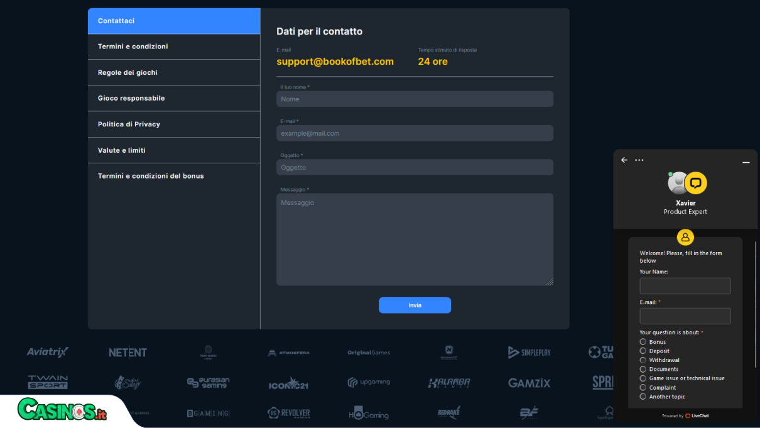This screenshot has width=760, height=428.
Task: Click the Powered by LiveChat link
Action: (685, 415)
